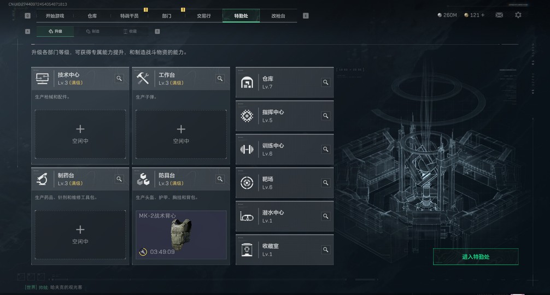This screenshot has height=295, width=550.
Task: Click magnifier icon for 潜水中心
Action: (325, 216)
